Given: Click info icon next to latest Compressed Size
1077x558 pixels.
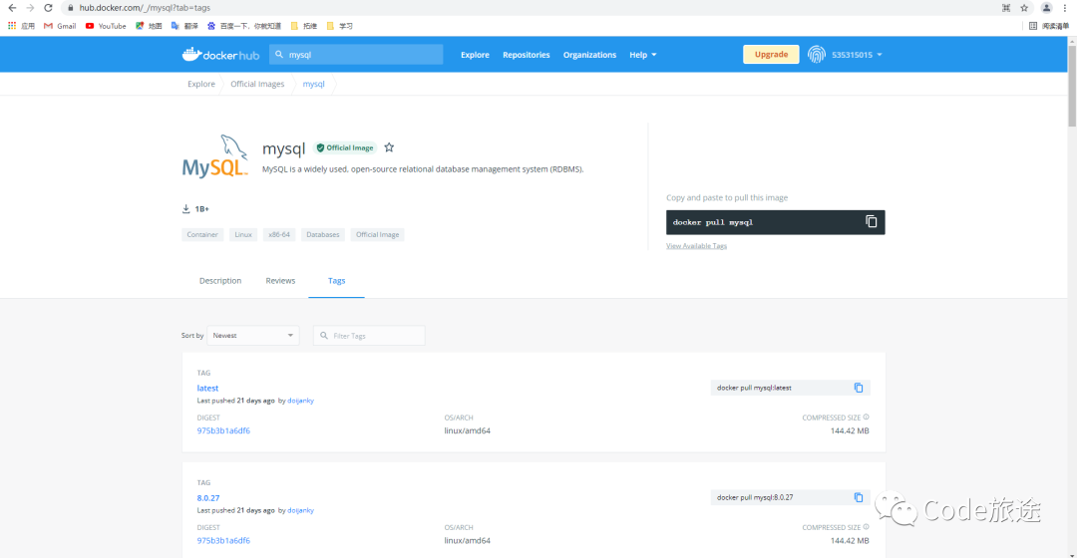Looking at the screenshot, I should pyautogui.click(x=867, y=418).
